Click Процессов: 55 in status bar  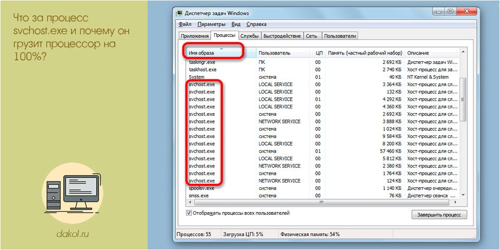click(194, 234)
